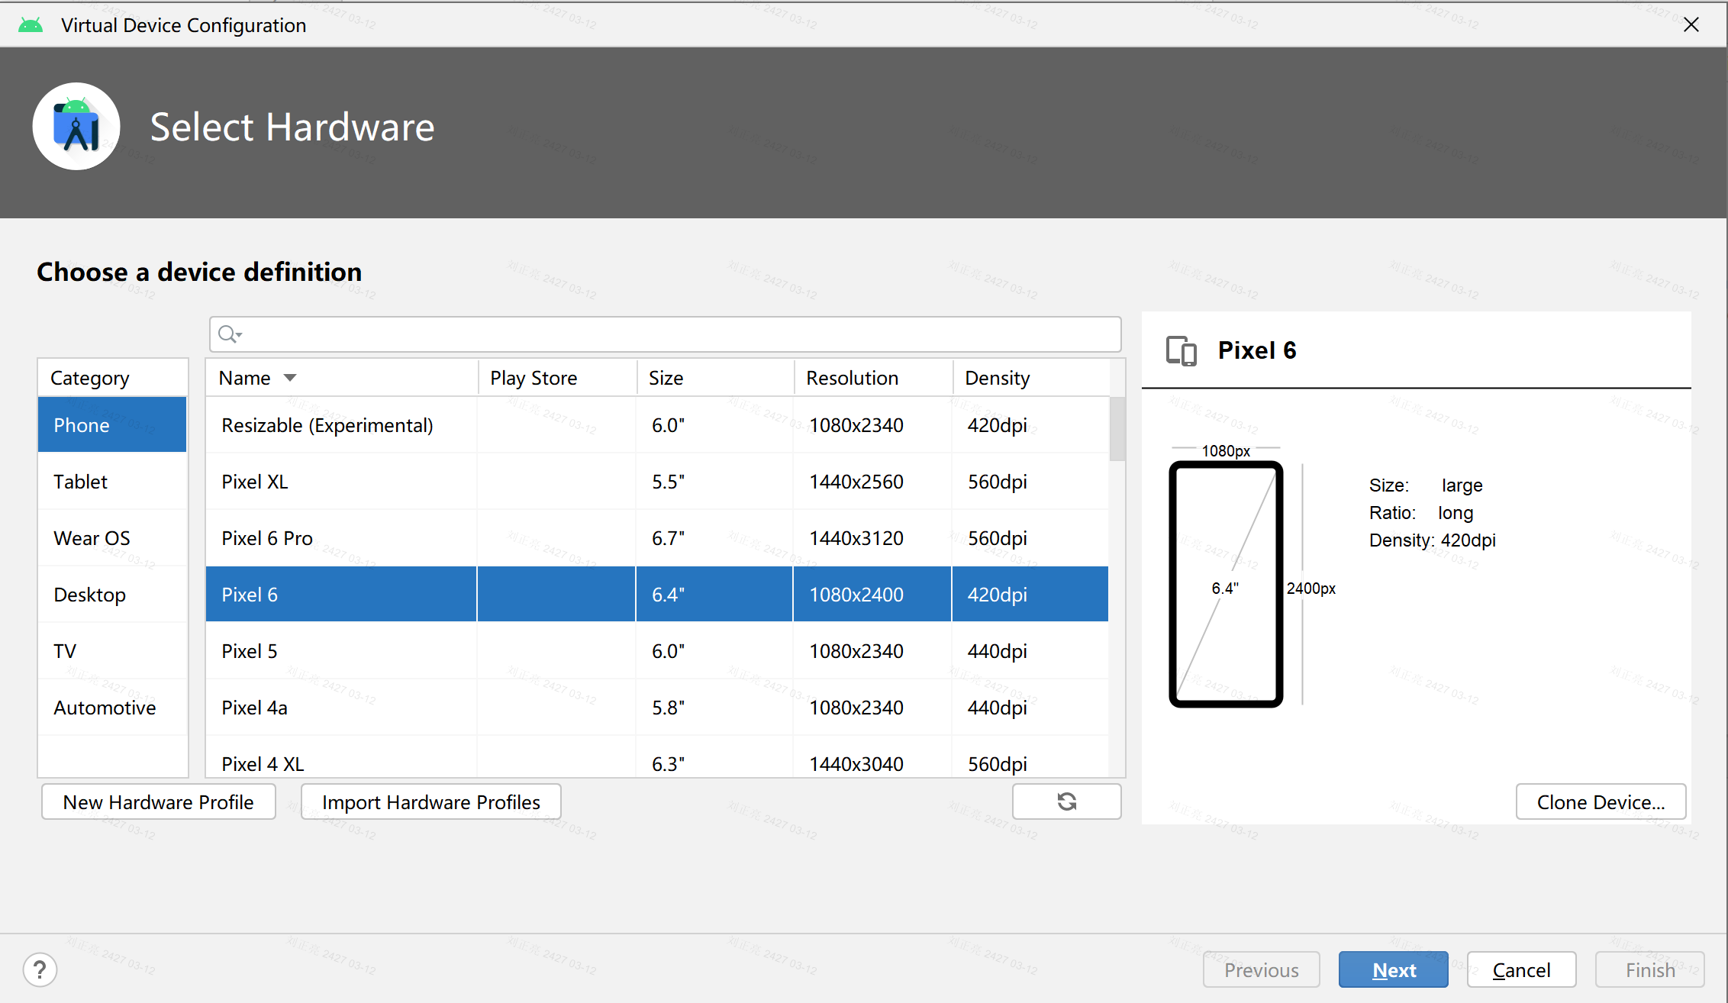The width and height of the screenshot is (1728, 1003).
Task: Select the Phone category
Action: pos(112,424)
